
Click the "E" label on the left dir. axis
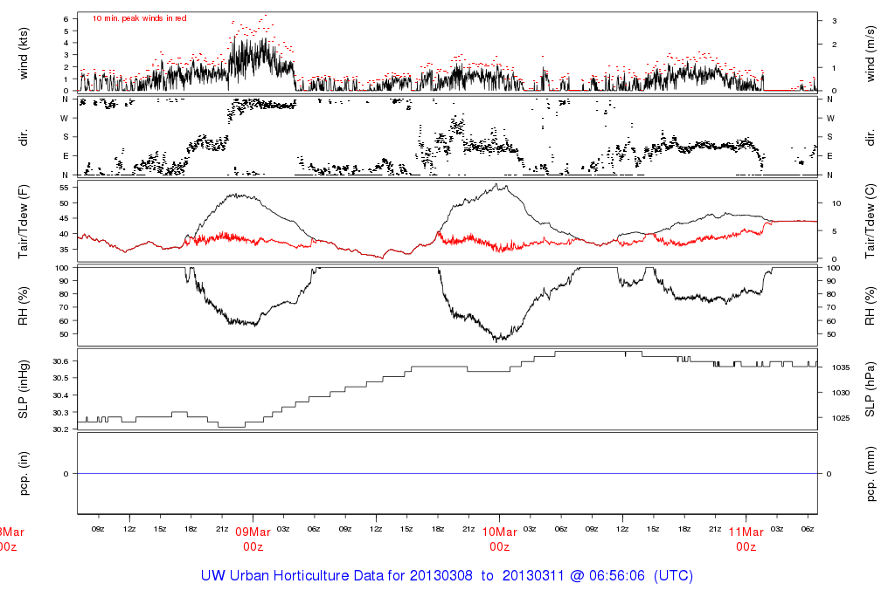(66, 155)
